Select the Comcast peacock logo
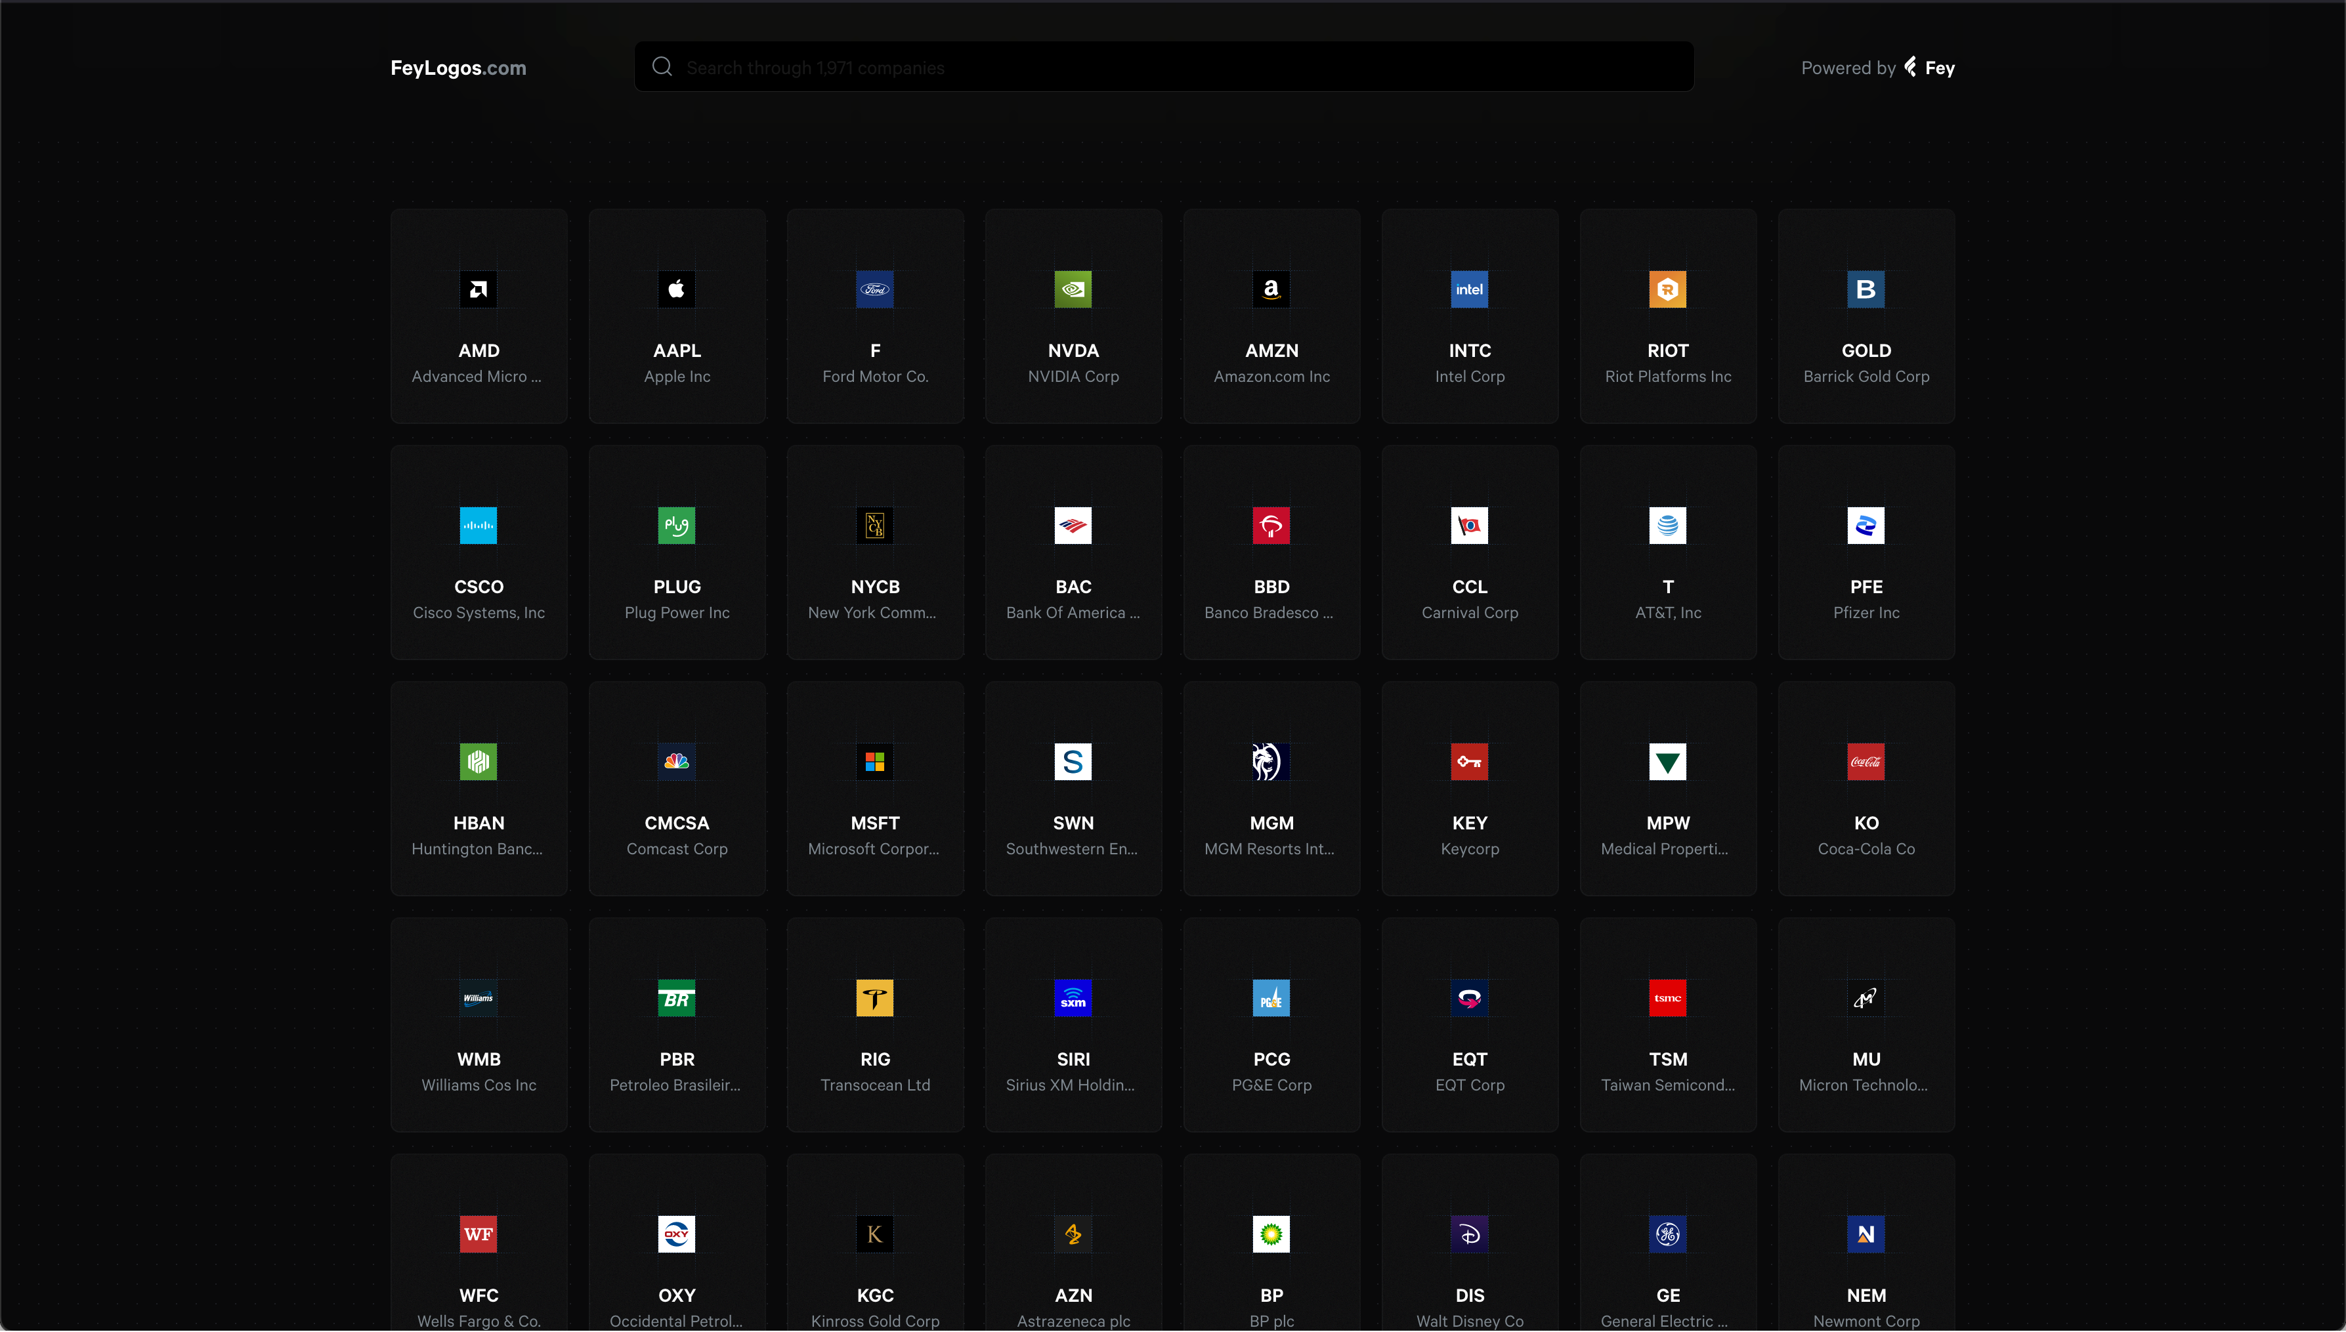 tap(677, 761)
